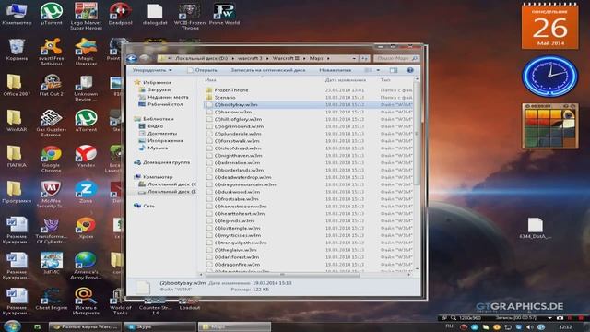Open the McAfee Security Scan shortcut
This screenshot has height=332, width=590.
pos(52,195)
